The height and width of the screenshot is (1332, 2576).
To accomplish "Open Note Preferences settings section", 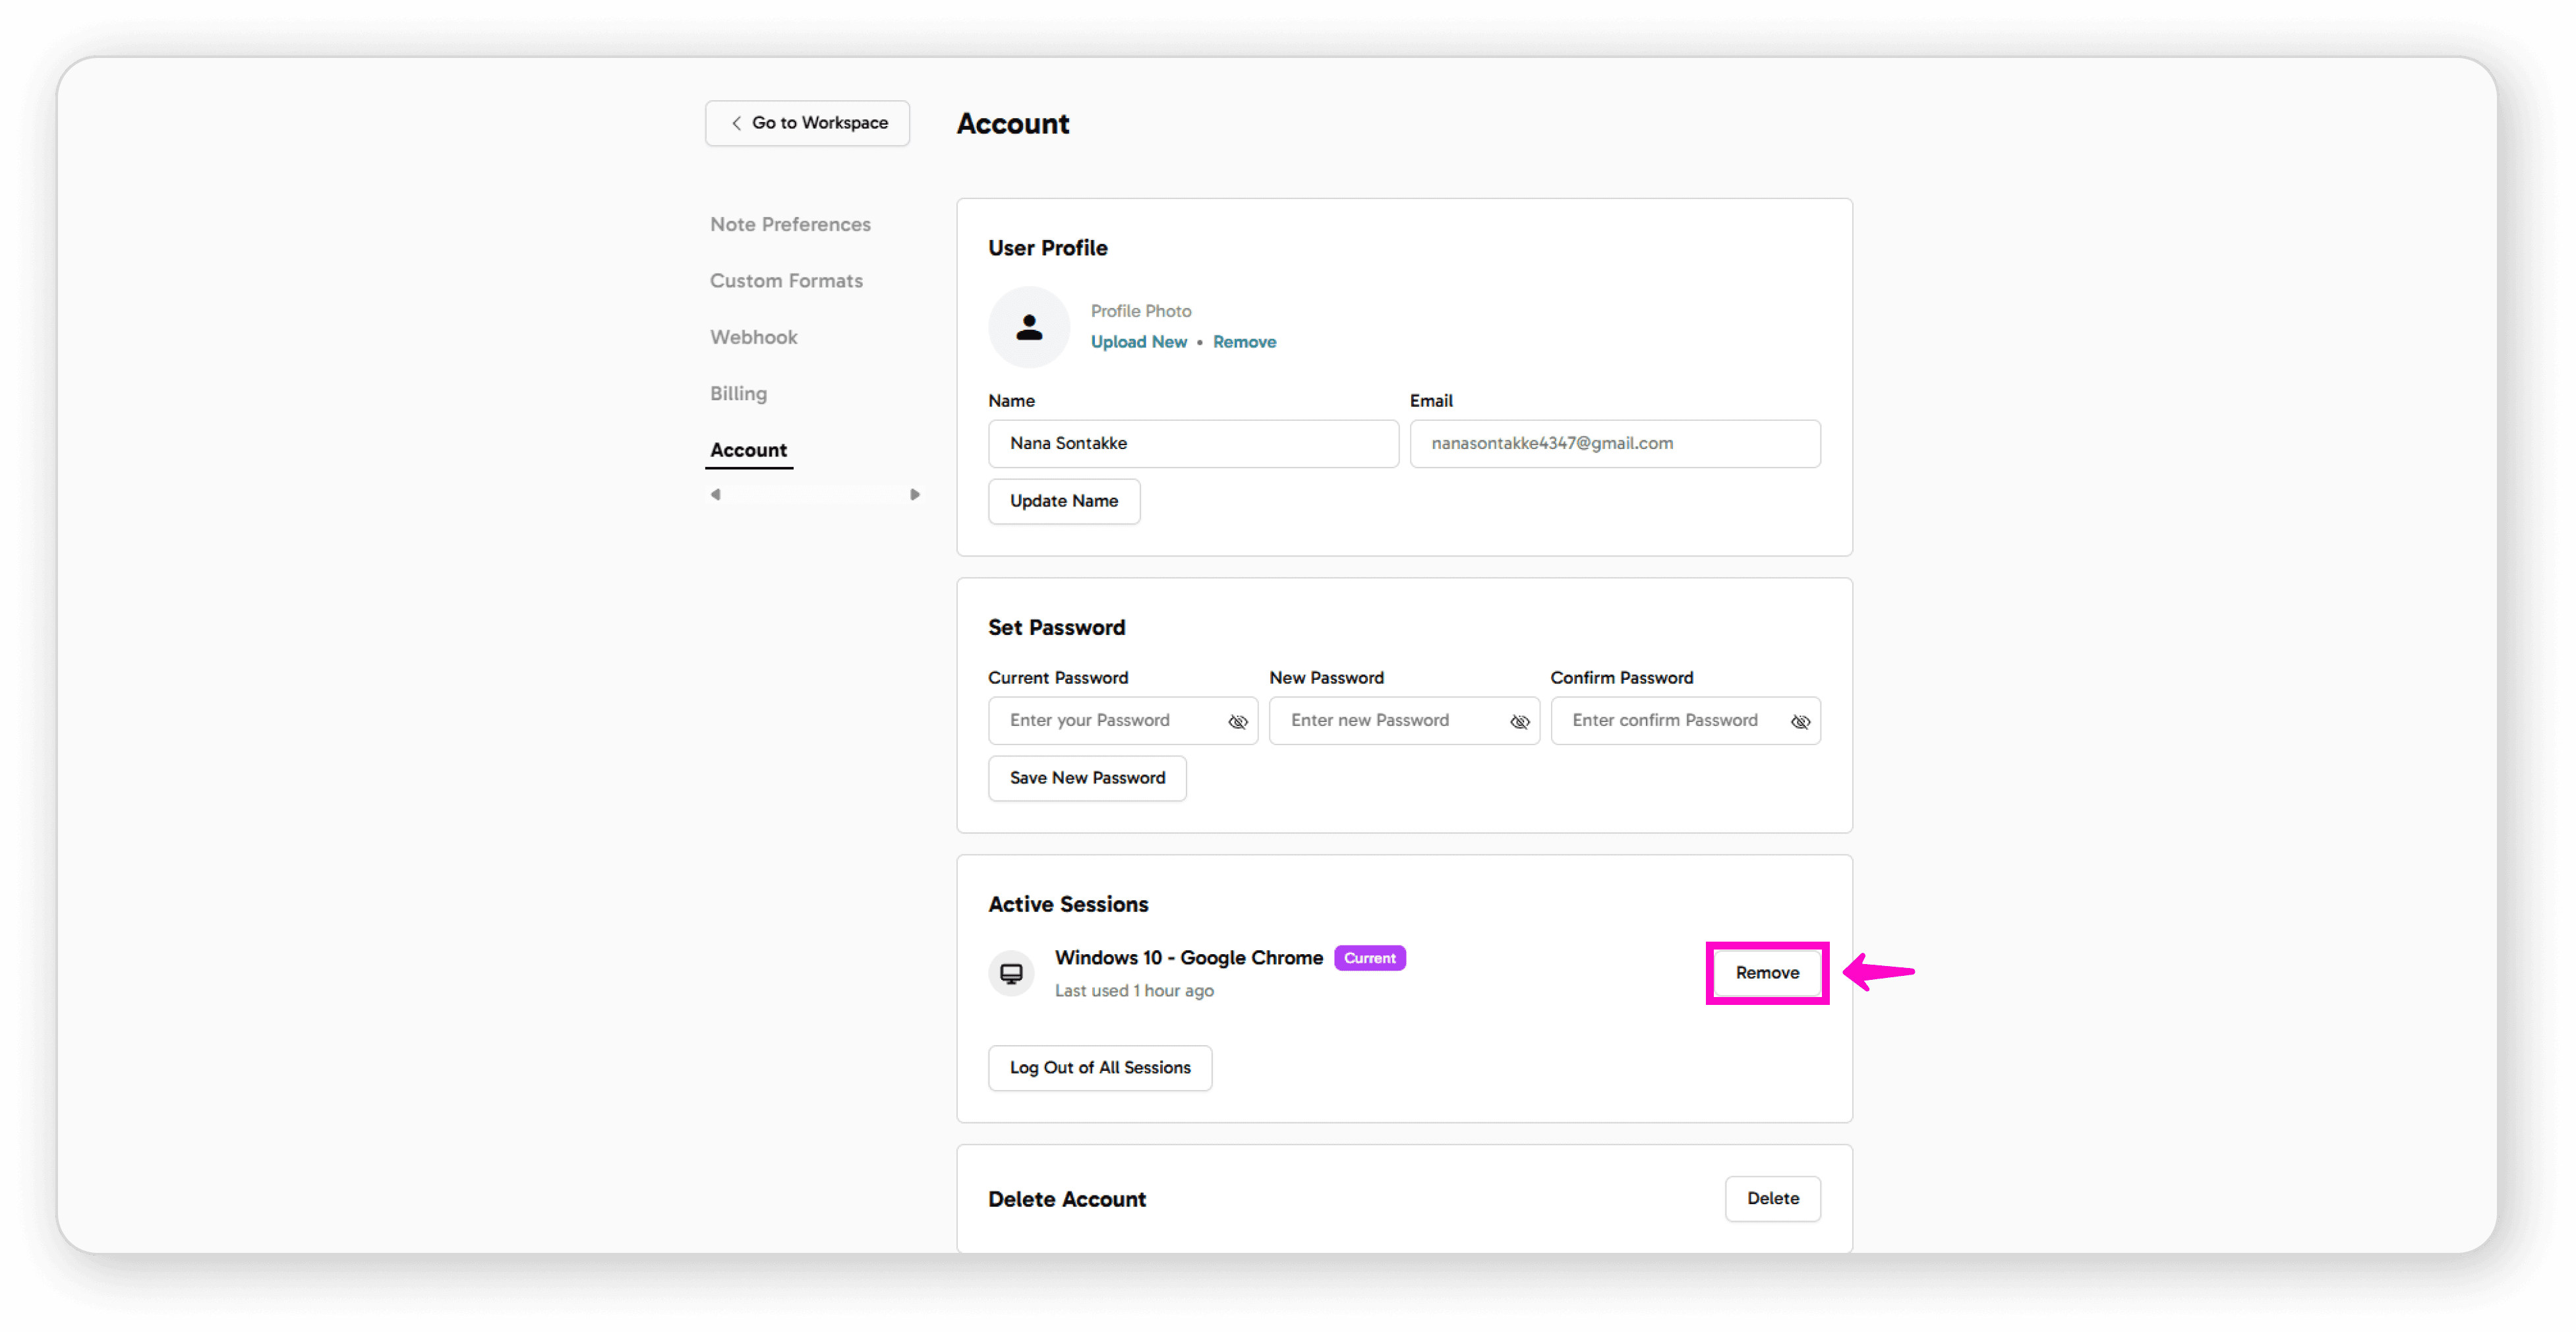I will tap(790, 225).
